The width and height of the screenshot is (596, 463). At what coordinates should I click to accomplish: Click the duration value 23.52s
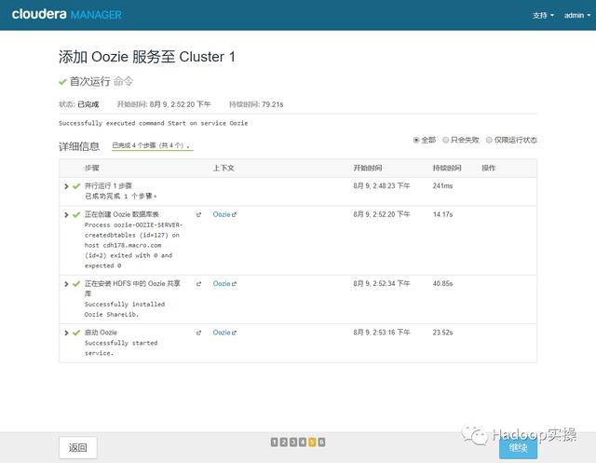(x=443, y=333)
